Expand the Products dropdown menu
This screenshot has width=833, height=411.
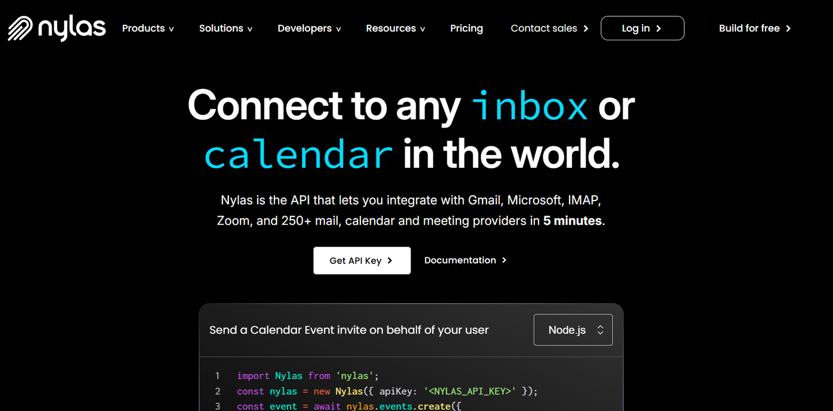pos(148,28)
